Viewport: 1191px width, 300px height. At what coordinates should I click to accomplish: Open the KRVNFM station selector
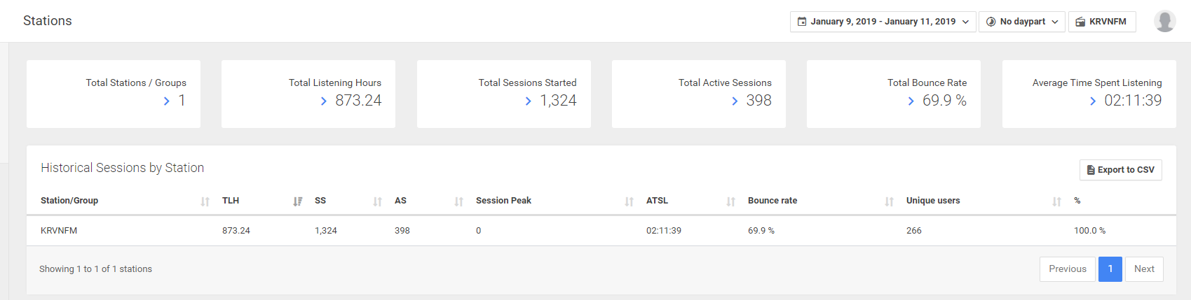click(1101, 22)
